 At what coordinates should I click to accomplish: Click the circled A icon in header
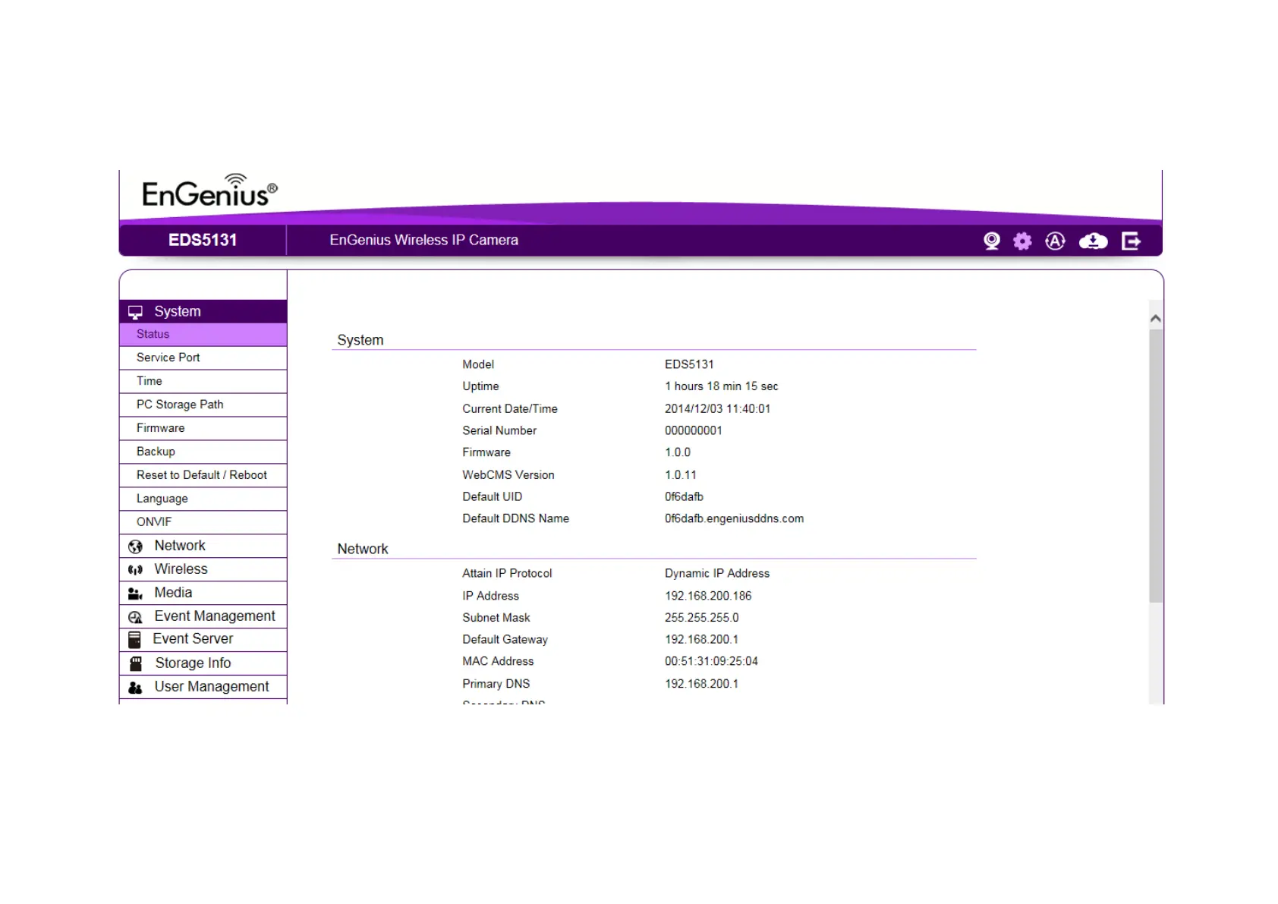point(1055,241)
